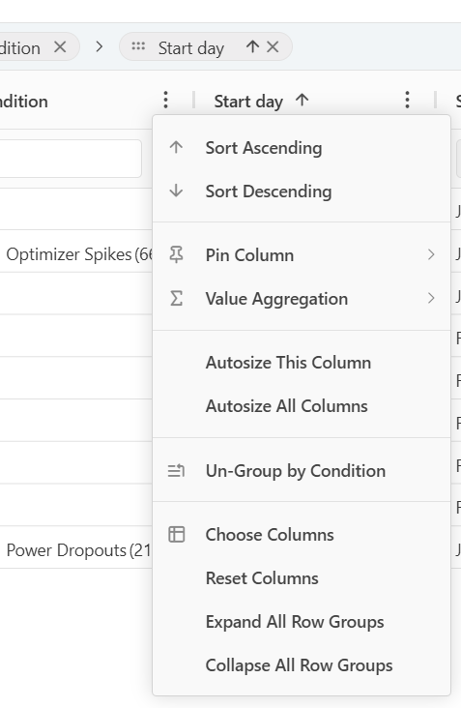Remove the Condition group chip with X
461x708 pixels.
coord(60,47)
